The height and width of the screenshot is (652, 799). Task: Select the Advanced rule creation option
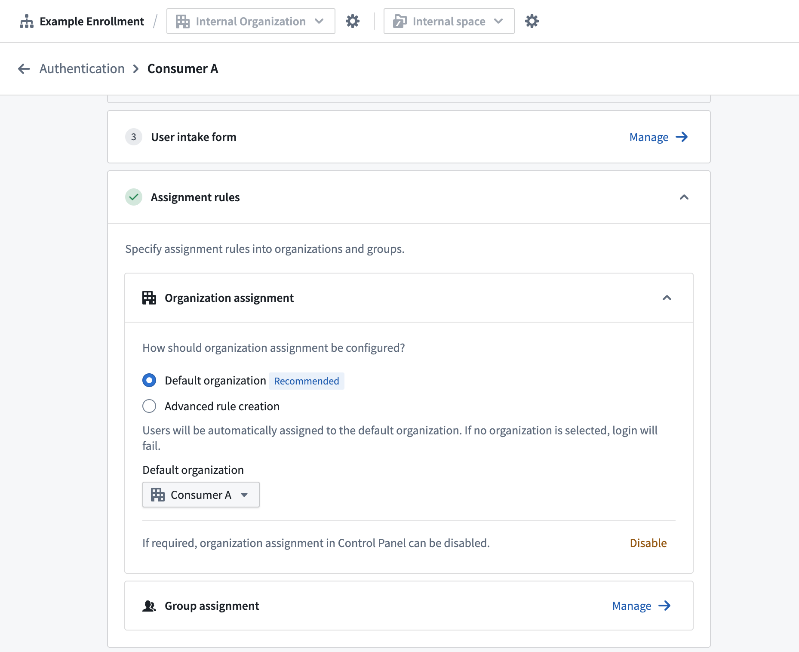(x=149, y=406)
